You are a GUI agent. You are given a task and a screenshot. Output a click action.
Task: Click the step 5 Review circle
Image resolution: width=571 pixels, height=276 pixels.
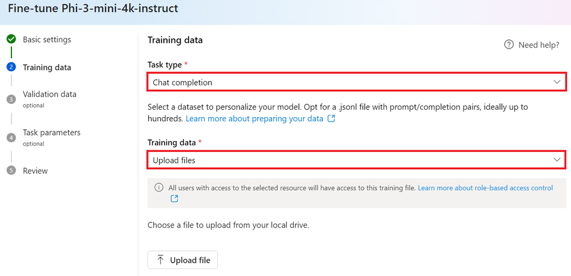[11, 171]
